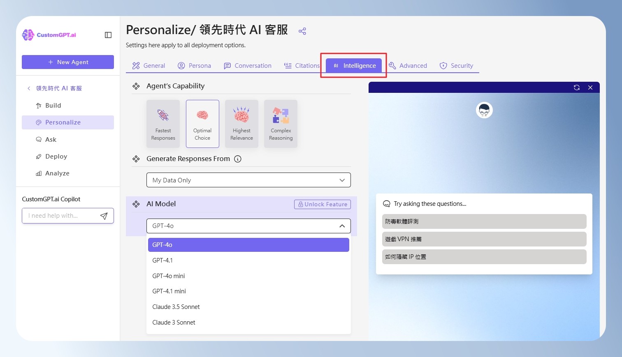Choose Optimal Choice capability card
The height and width of the screenshot is (357, 622).
202,124
